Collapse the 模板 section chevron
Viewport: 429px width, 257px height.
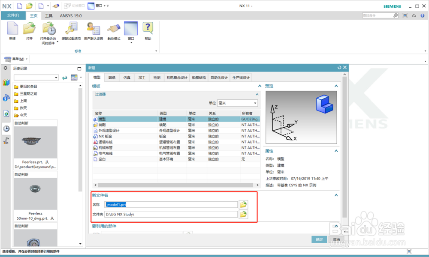[260, 86]
